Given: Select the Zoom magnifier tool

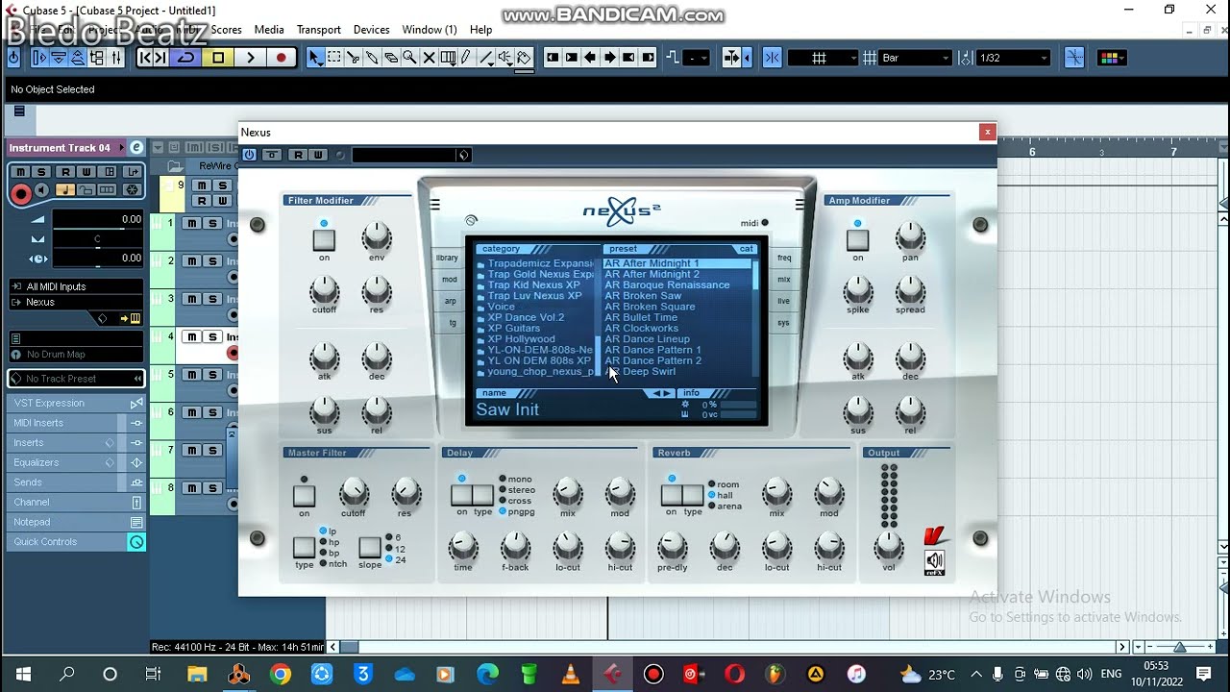Looking at the screenshot, I should (x=409, y=58).
